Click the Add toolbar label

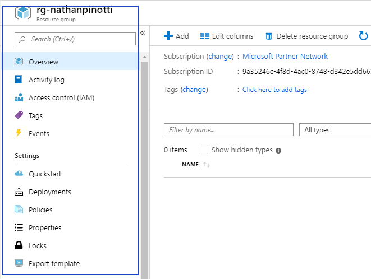click(x=182, y=36)
